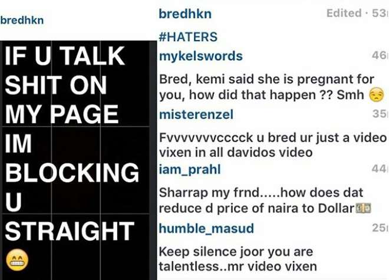
Task: Open iam_prahl profile
Action: point(190,170)
